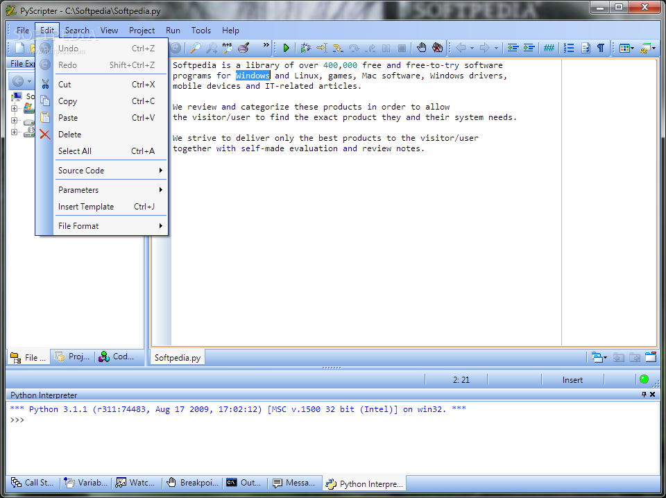
Task: Open the Search menu
Action: tap(77, 30)
